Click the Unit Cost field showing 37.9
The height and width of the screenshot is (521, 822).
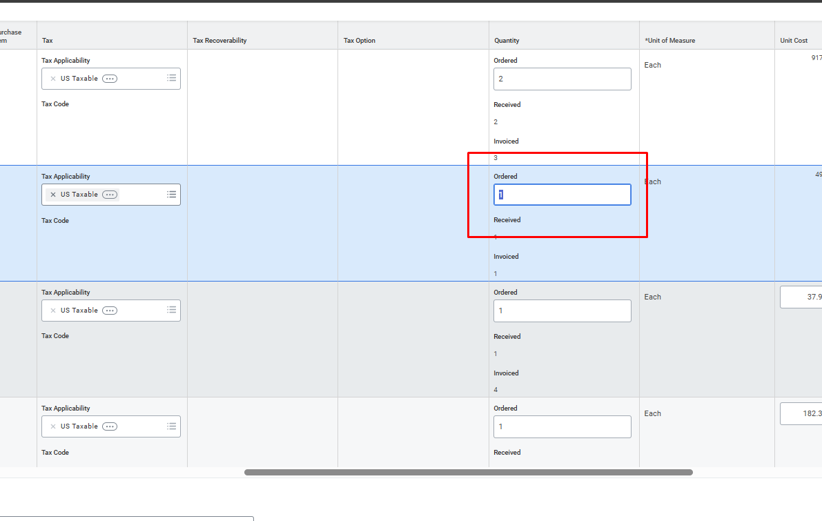[801, 297]
